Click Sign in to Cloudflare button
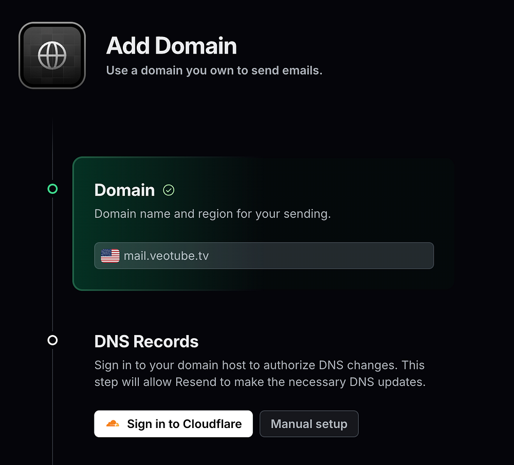 (x=173, y=424)
